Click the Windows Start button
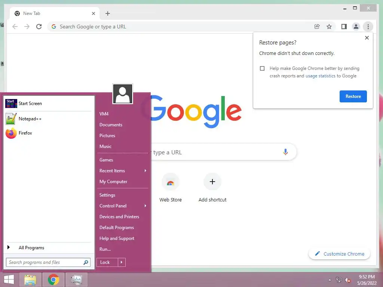Viewport: 383px width, 287px height. coord(9,280)
